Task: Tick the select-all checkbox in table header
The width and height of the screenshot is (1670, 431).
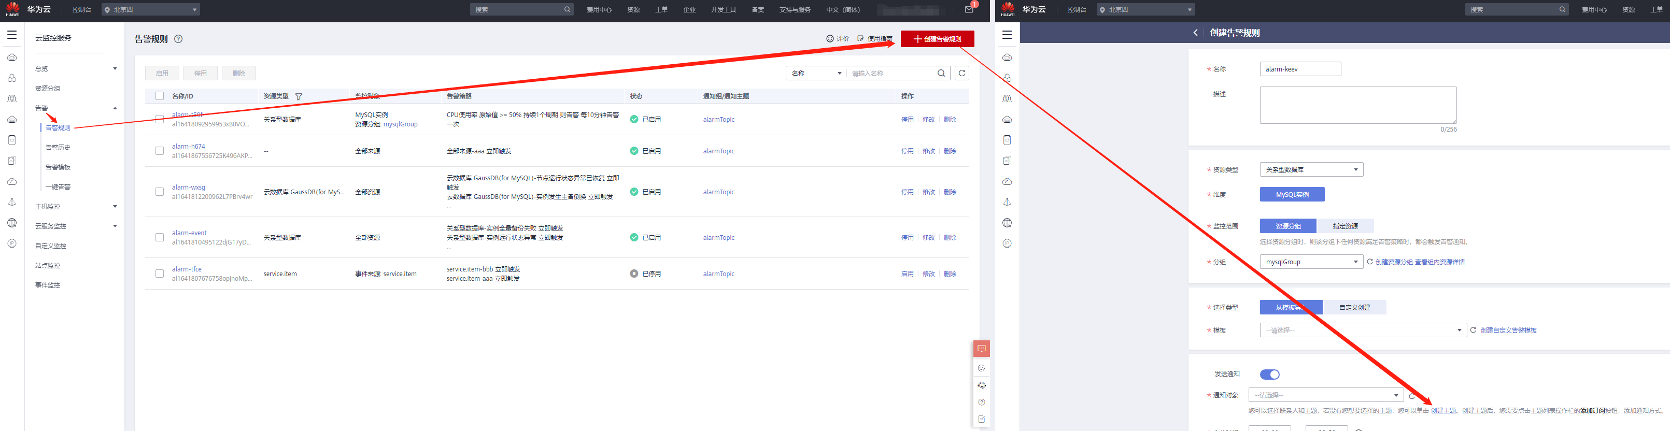Action: (160, 96)
